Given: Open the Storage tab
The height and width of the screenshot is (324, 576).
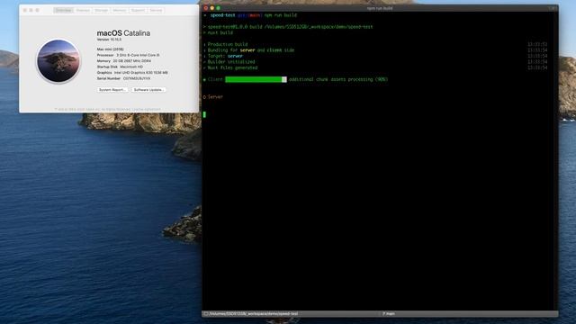Looking at the screenshot, I should pyautogui.click(x=101, y=10).
